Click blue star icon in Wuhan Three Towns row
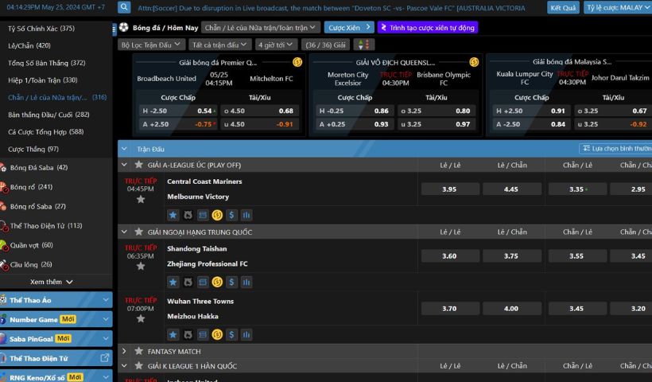The width and height of the screenshot is (652, 382). [x=173, y=334]
